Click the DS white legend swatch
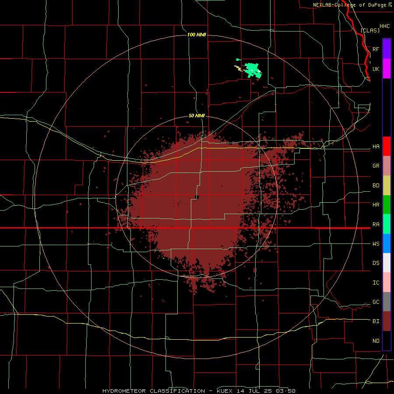 387,263
